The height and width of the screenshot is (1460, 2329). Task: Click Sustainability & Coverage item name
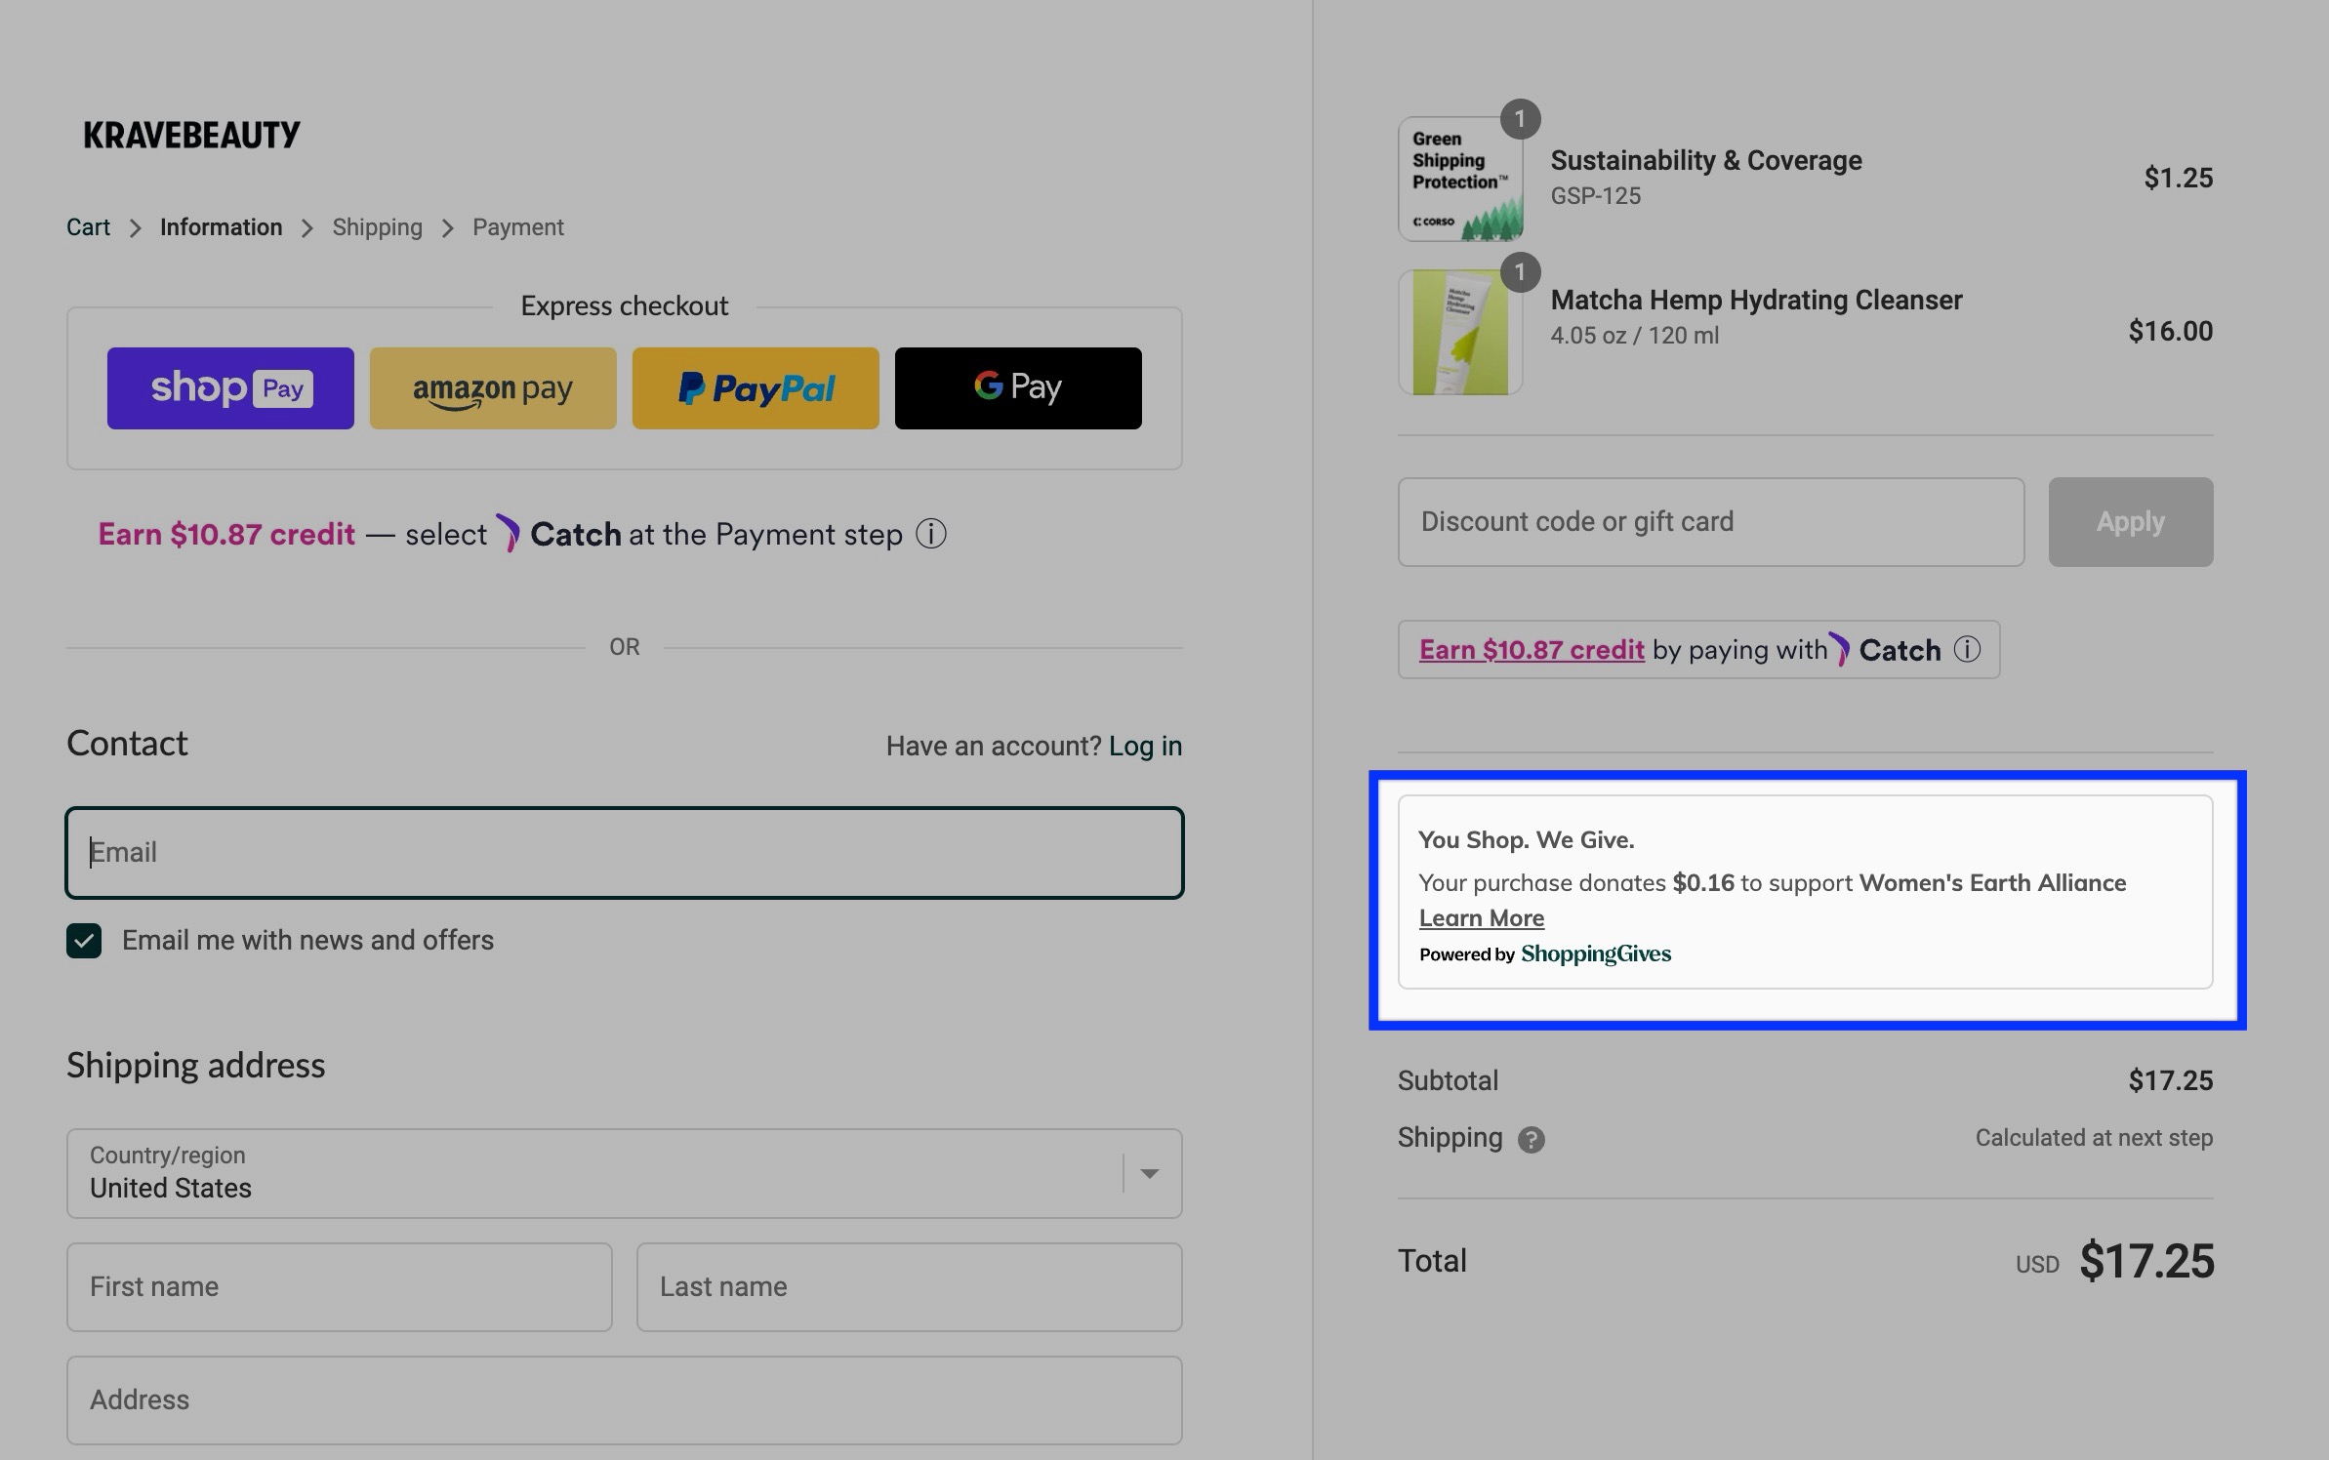click(1706, 160)
